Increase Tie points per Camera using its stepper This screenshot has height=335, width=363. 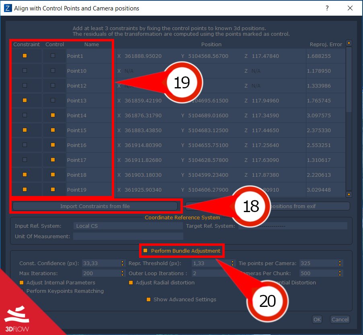(340, 261)
